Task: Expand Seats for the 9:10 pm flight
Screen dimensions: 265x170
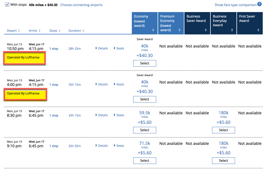Action: tap(119, 146)
